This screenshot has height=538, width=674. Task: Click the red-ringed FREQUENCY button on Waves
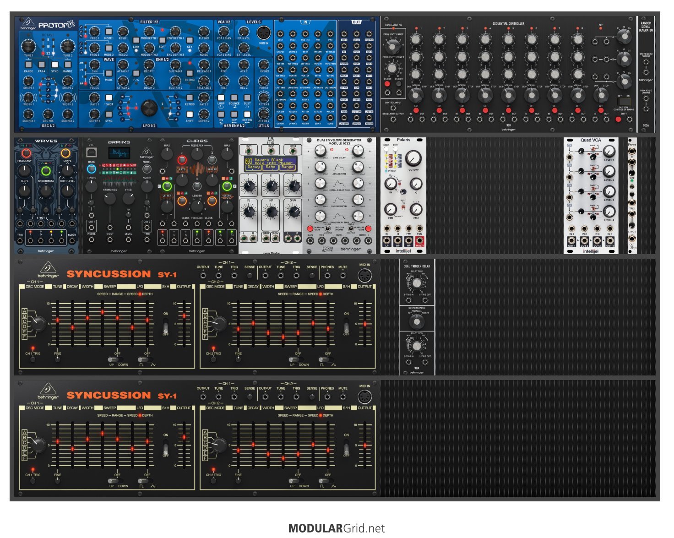tap(26, 153)
